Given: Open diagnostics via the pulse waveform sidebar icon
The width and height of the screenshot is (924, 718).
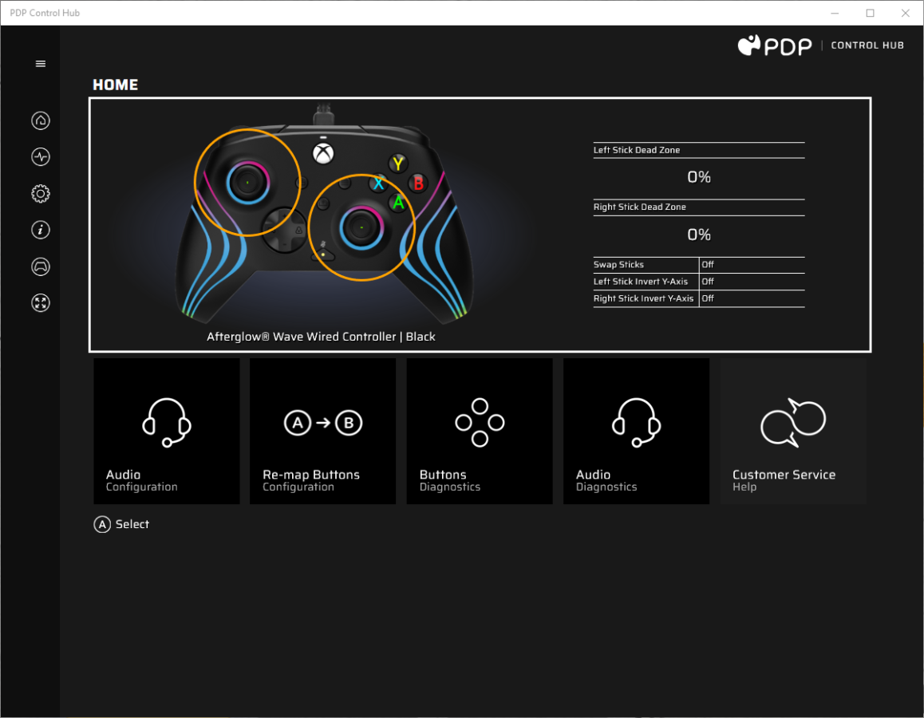Looking at the screenshot, I should [x=41, y=156].
